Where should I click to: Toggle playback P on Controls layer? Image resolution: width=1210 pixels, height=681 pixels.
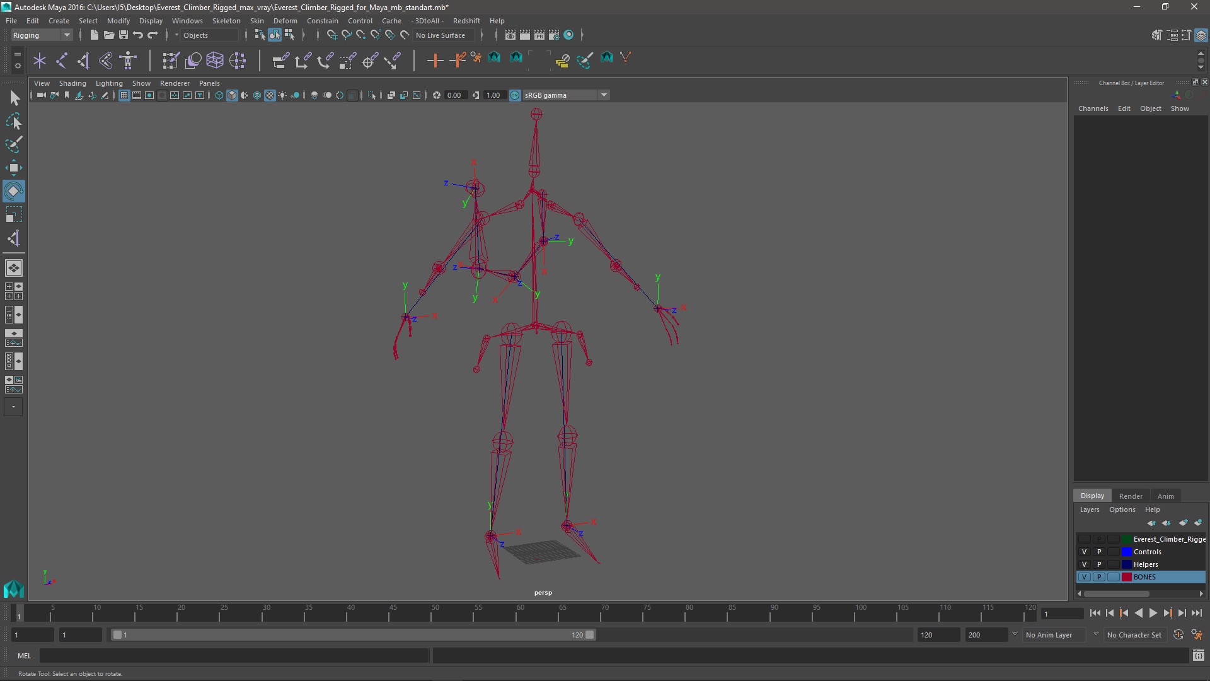point(1099,552)
